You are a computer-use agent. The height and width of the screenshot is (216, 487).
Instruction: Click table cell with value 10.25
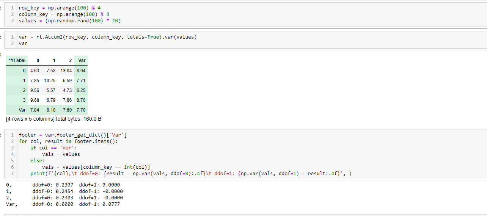pyautogui.click(x=50, y=81)
